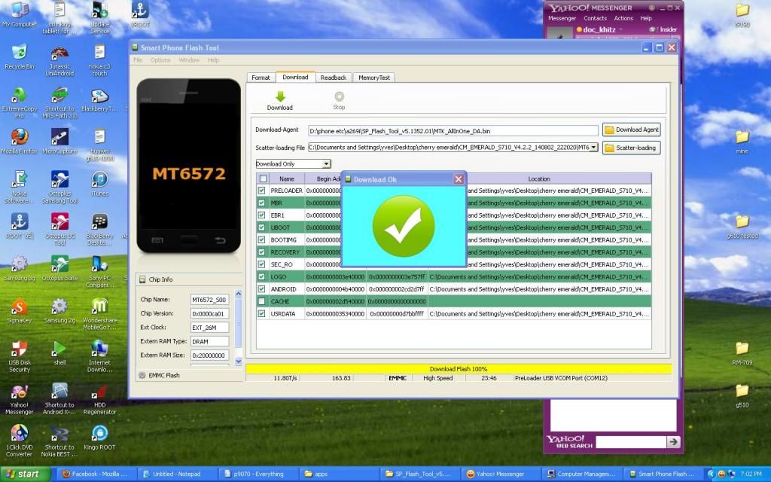This screenshot has width=771, height=482.
Task: Open the Recycle Bin desktop icon
Action: click(19, 53)
